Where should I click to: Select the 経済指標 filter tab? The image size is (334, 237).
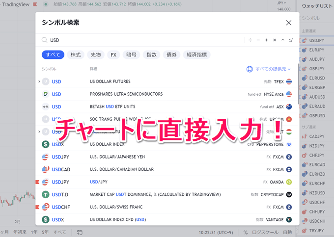coord(196,54)
